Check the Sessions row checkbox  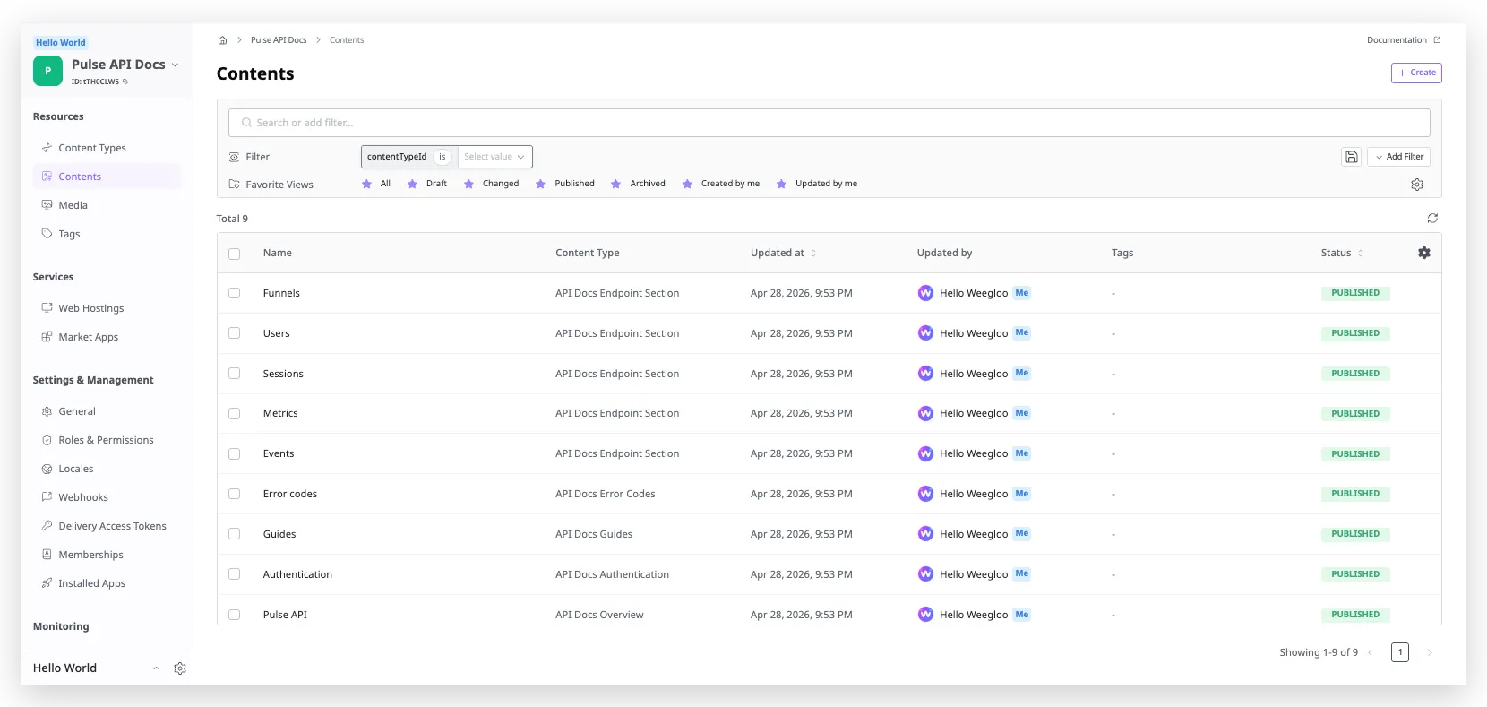coord(234,374)
